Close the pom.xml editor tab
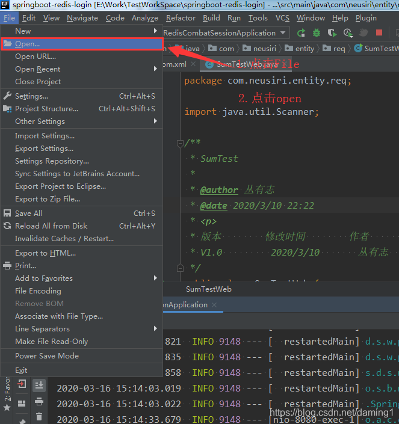Image resolution: width=399 pixels, height=424 pixels. point(193,64)
